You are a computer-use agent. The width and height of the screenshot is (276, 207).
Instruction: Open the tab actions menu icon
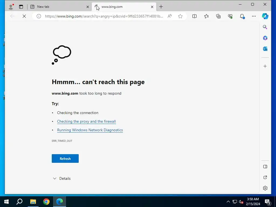pos(21,7)
